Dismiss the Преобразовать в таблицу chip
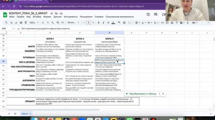Image resolution: width=215 pixels, height=120 pixels. click(x=163, y=94)
